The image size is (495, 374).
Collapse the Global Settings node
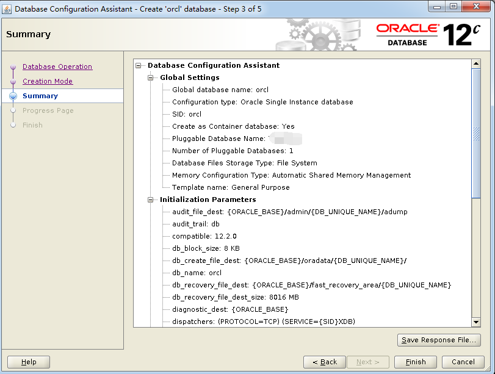(151, 77)
